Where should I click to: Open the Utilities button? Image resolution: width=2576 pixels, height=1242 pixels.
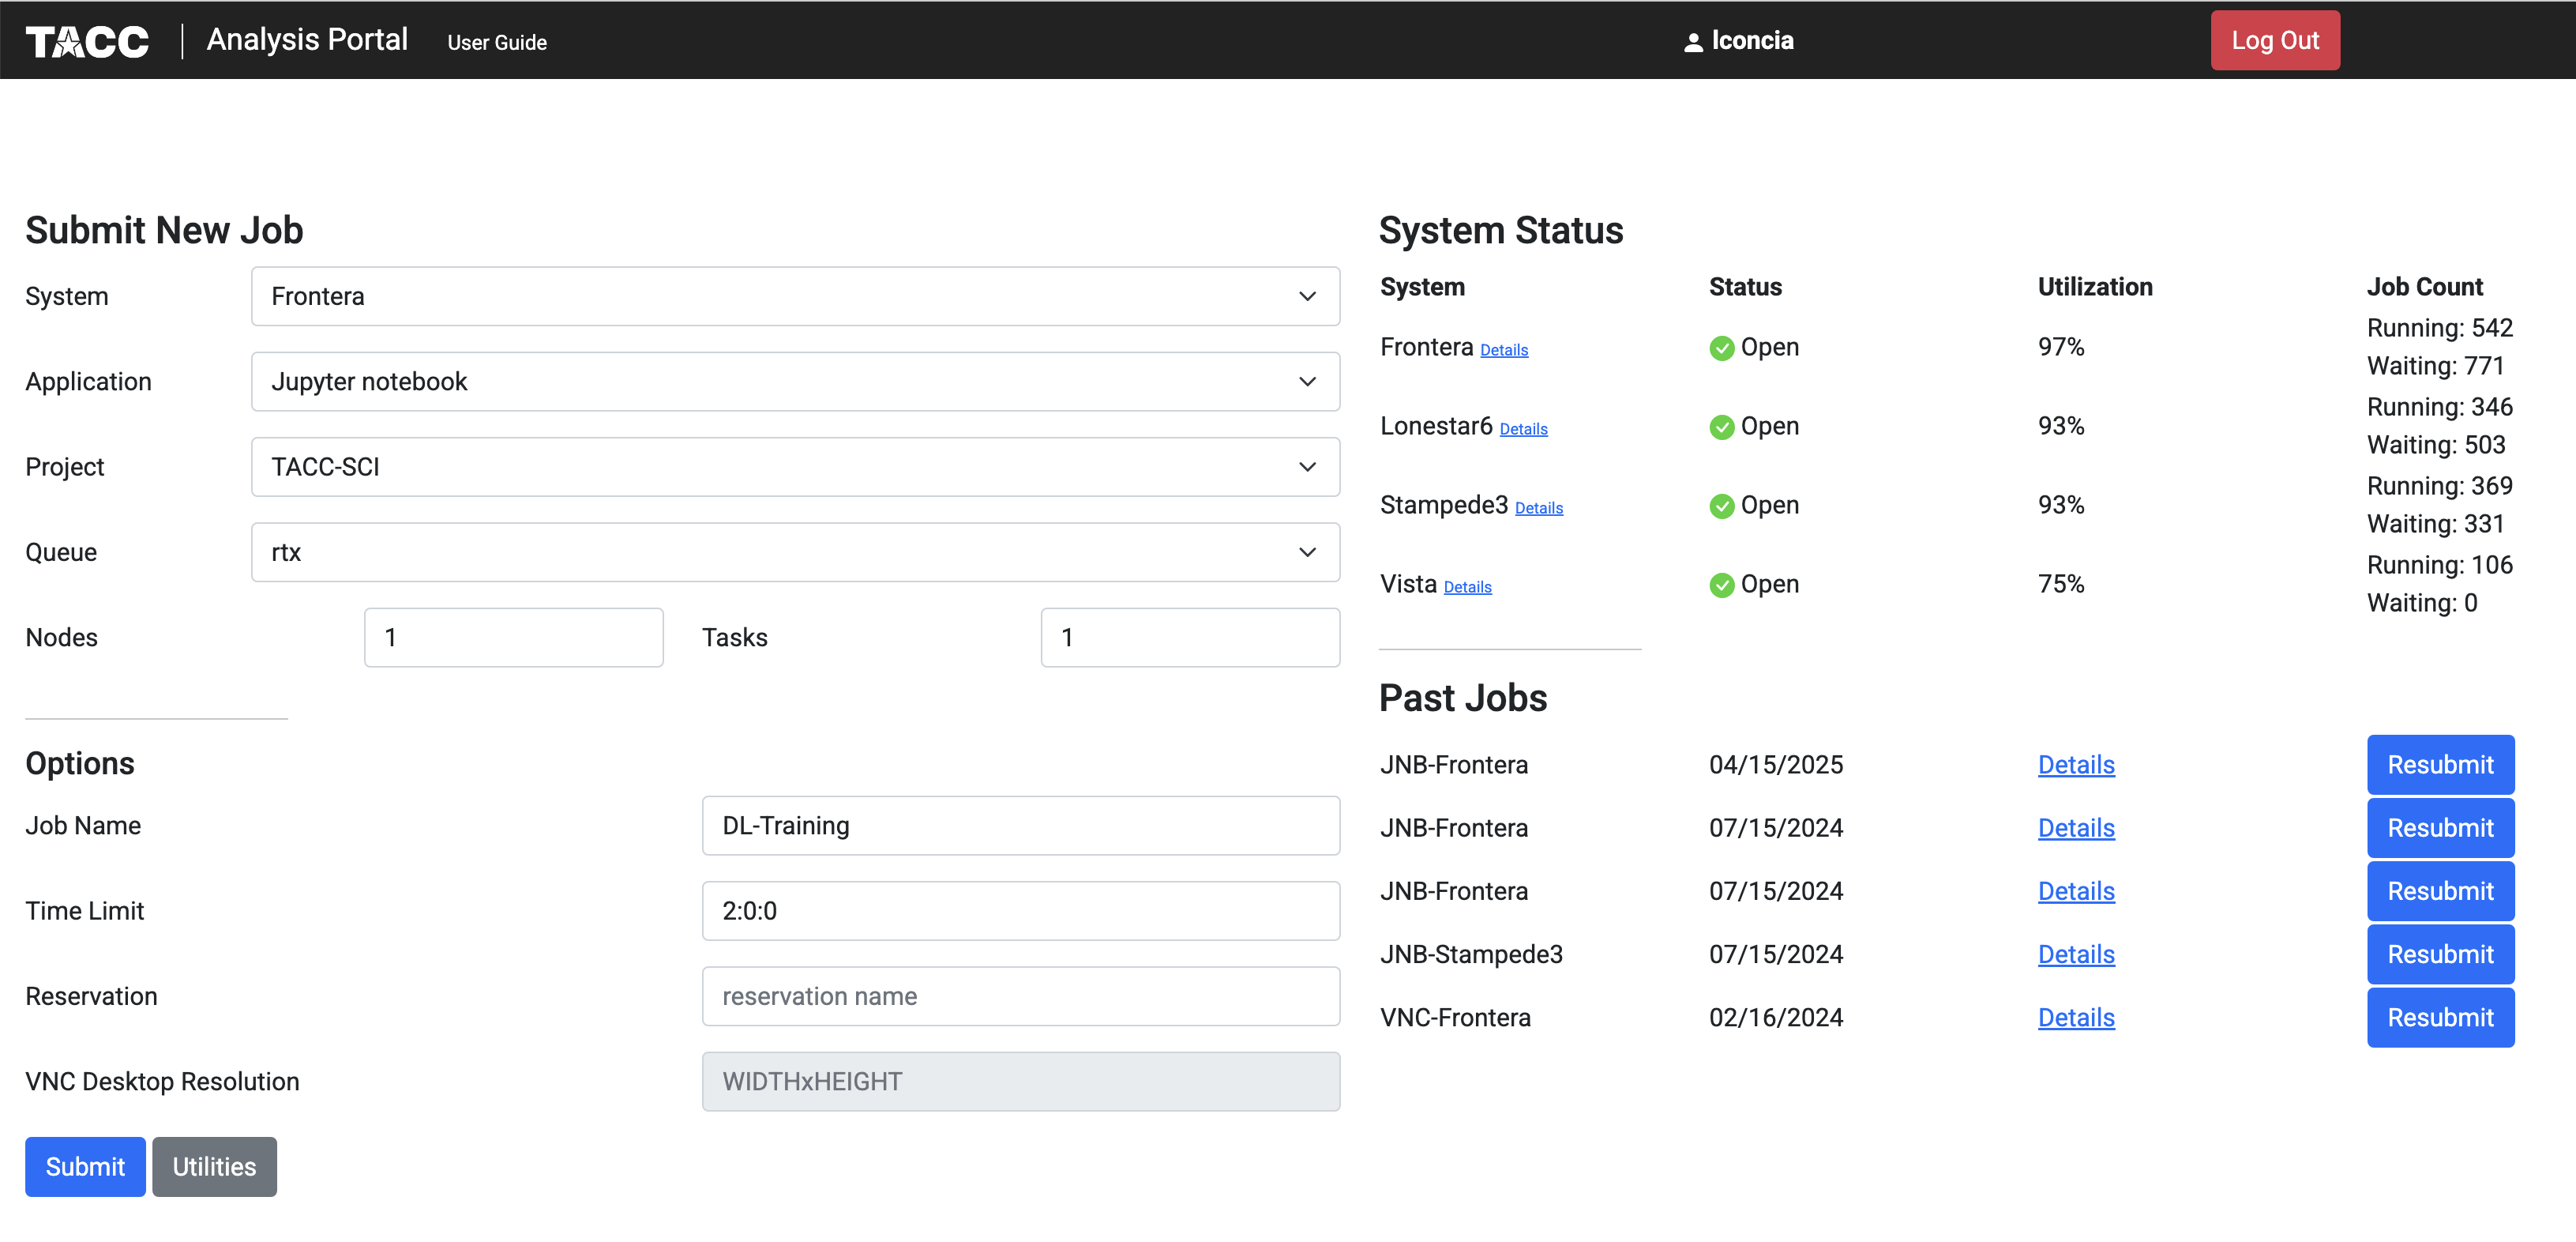point(214,1167)
